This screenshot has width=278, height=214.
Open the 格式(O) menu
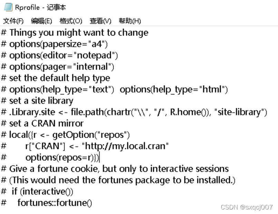pos(71,21)
